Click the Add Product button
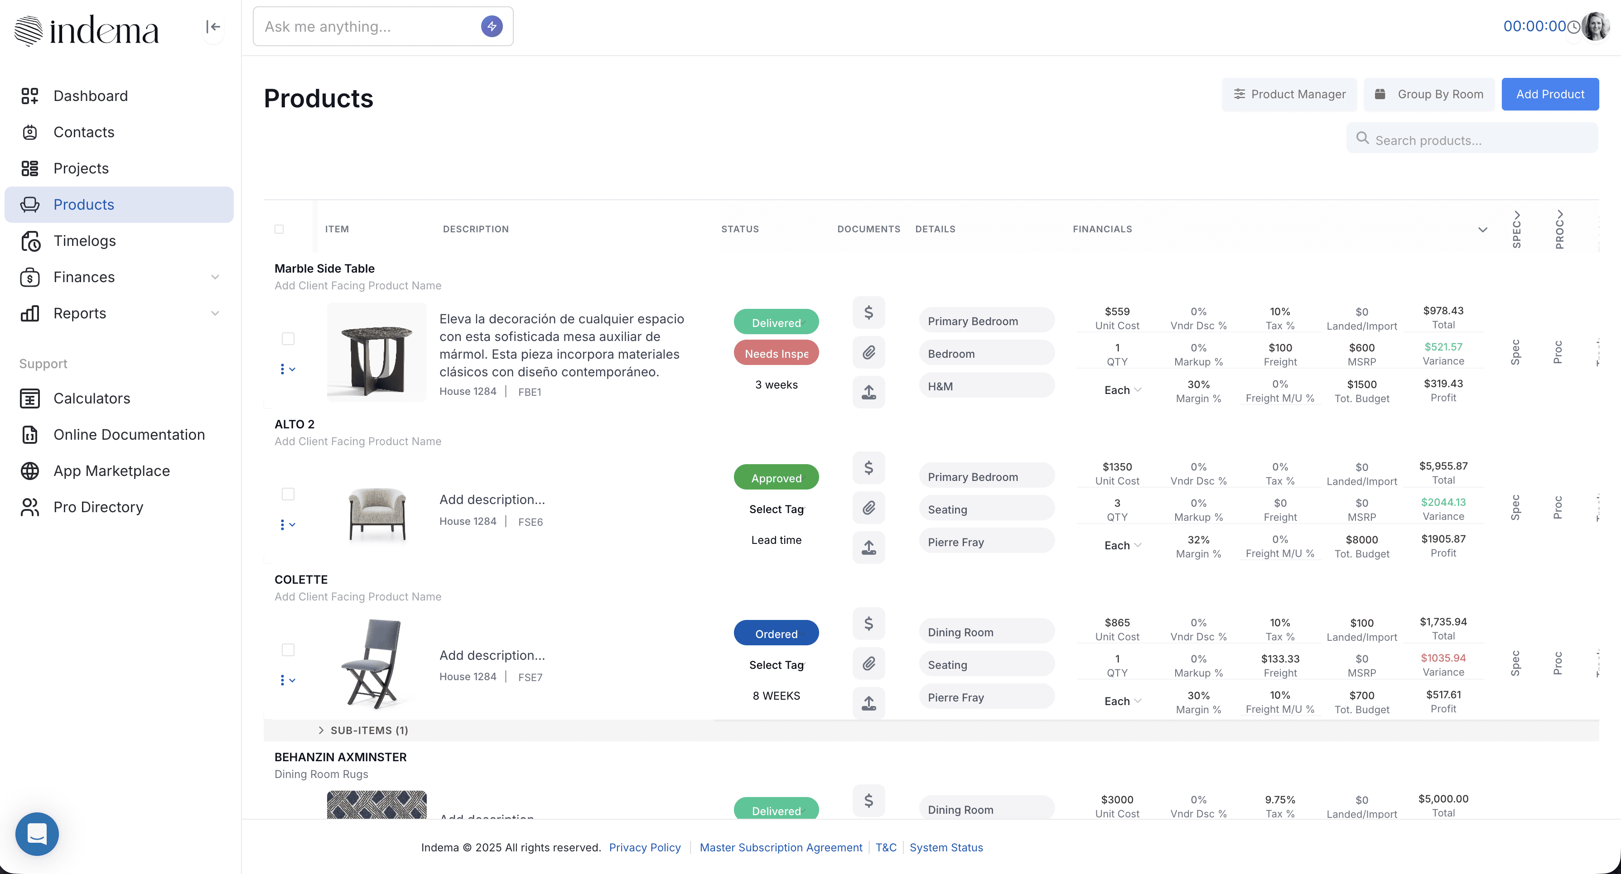The height and width of the screenshot is (874, 1621). point(1550,94)
